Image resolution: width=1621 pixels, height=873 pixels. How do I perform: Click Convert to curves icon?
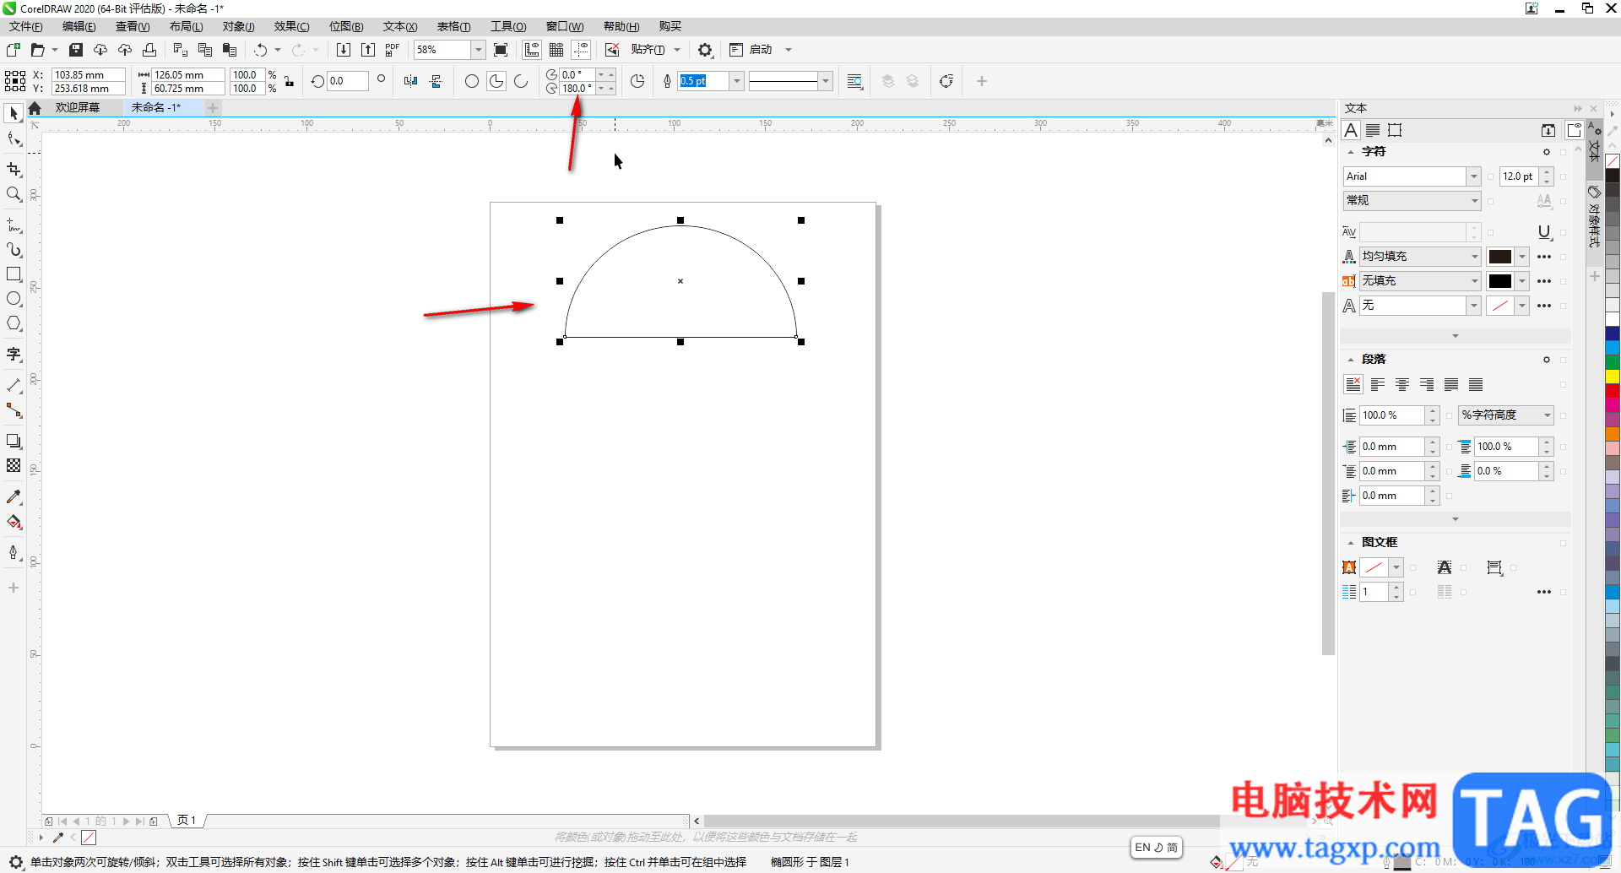946,81
